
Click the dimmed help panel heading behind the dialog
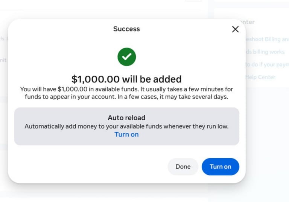248,22
